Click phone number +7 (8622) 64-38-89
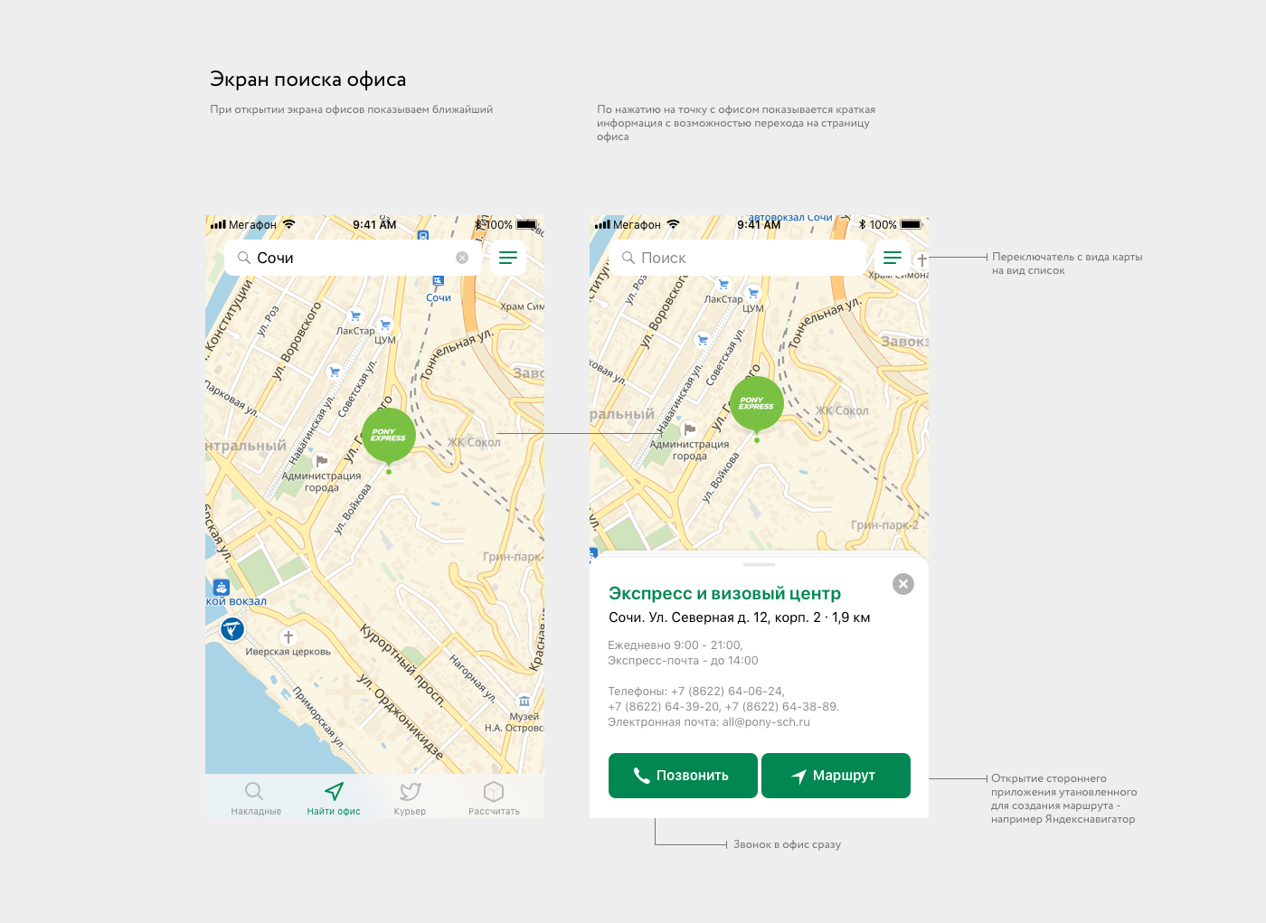 782,707
